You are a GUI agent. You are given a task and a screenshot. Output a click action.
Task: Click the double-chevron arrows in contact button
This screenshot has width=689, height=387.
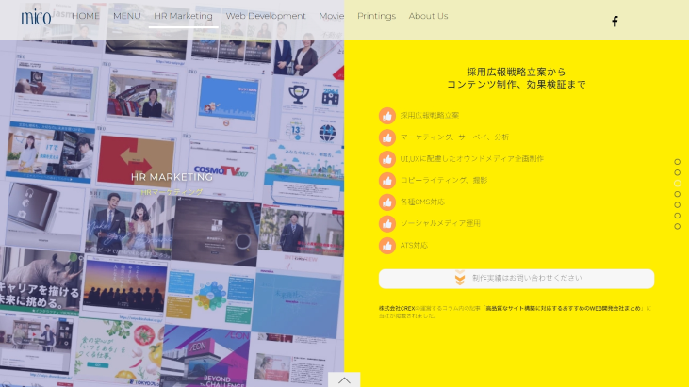(x=460, y=279)
